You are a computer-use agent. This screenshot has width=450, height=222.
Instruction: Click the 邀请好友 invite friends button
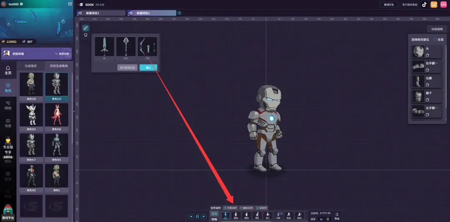click(x=389, y=4)
